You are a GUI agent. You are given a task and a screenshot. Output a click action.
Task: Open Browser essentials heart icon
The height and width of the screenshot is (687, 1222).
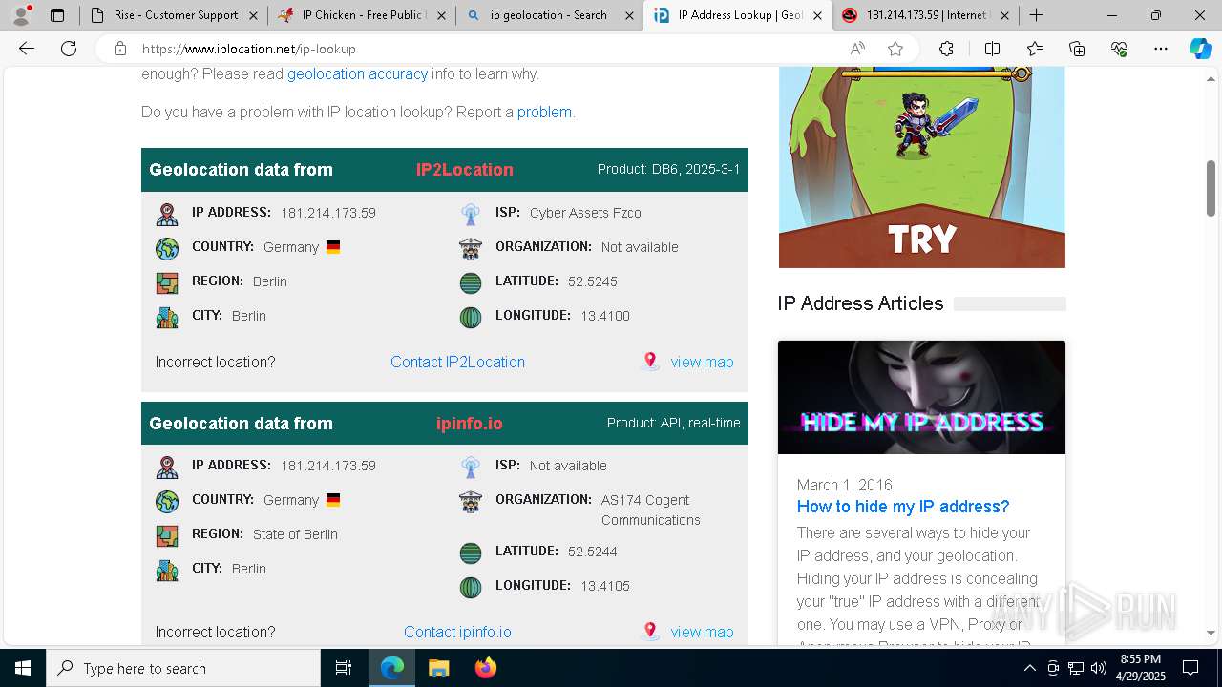tap(1119, 49)
